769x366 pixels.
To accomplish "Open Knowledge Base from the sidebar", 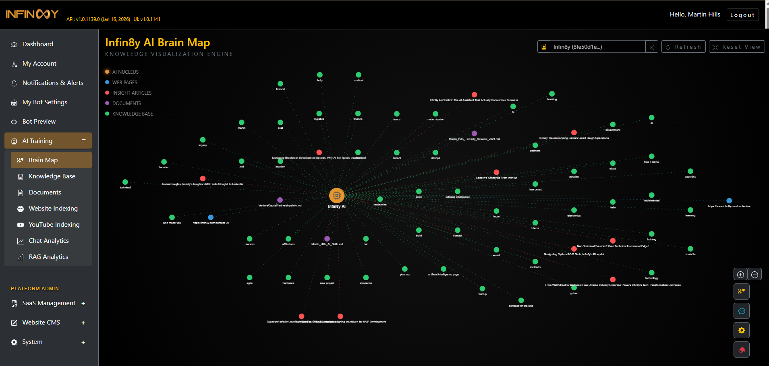I will point(51,176).
